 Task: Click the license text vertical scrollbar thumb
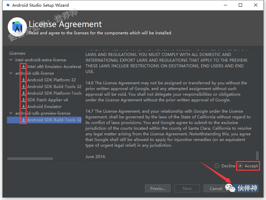tap(257, 155)
